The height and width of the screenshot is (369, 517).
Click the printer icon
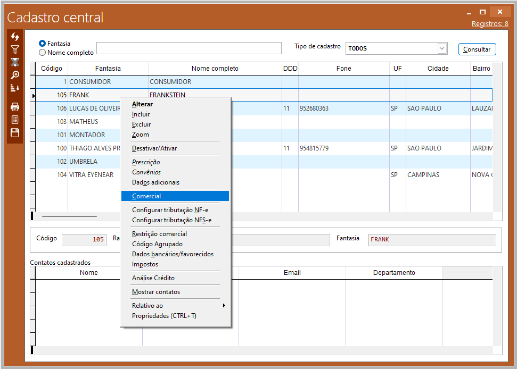pos(15,107)
